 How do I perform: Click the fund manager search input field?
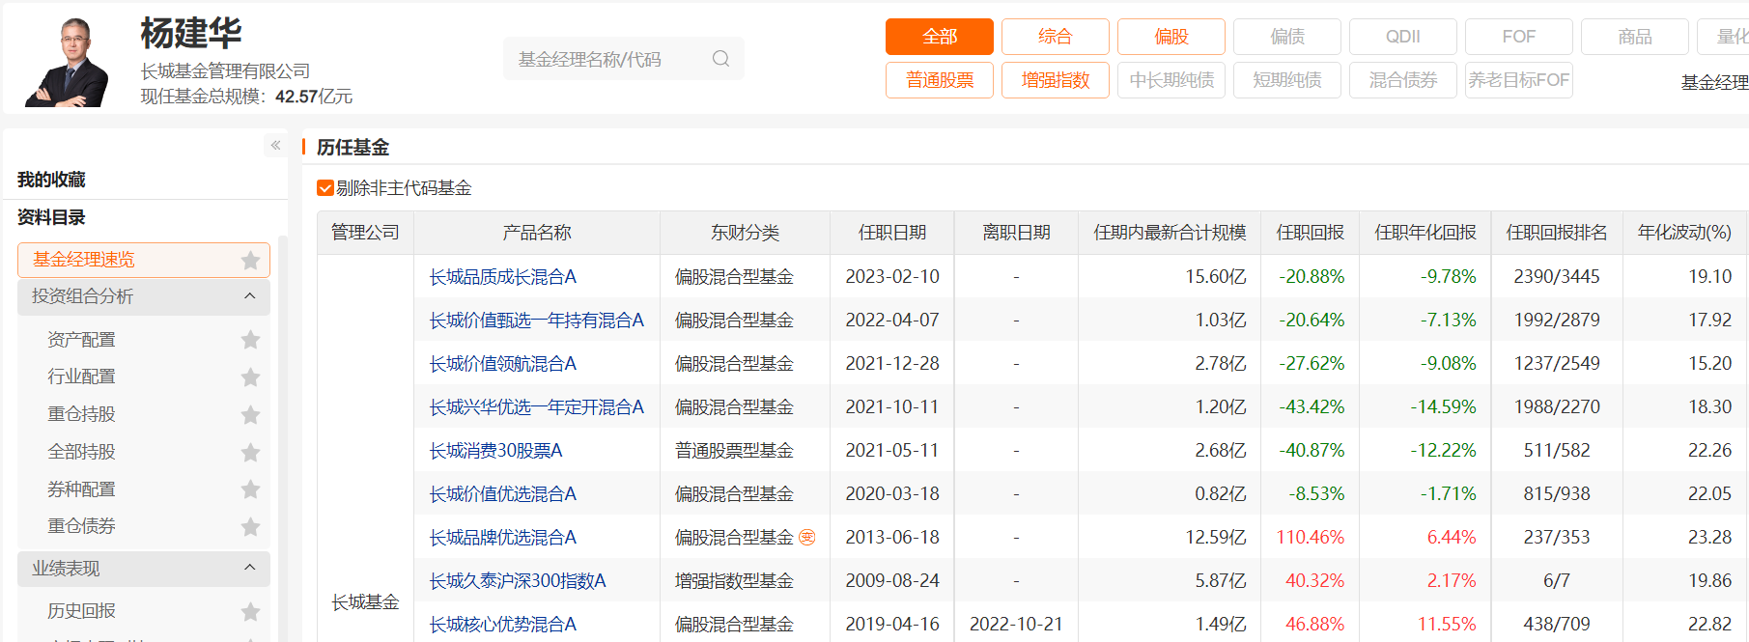click(x=608, y=59)
